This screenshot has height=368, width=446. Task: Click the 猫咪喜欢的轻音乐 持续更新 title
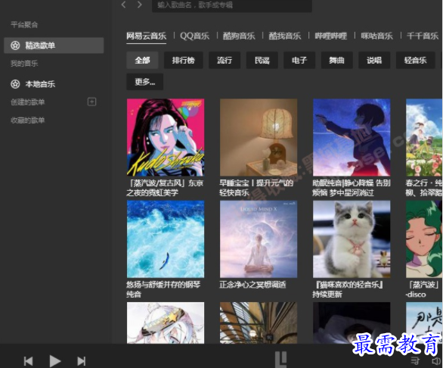pyautogui.click(x=348, y=289)
